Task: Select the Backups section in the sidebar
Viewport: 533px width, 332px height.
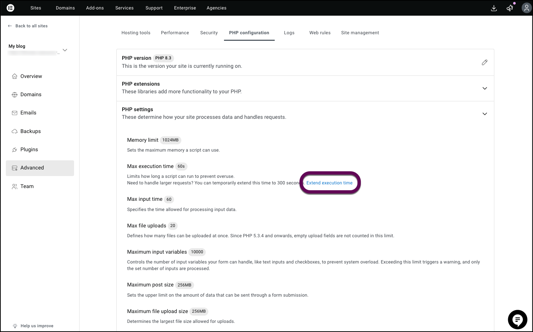Action: tap(30, 131)
